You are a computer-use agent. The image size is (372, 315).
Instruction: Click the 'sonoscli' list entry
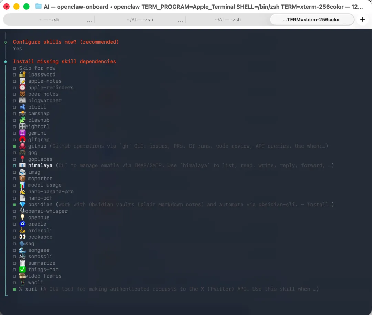pyautogui.click(x=40, y=256)
